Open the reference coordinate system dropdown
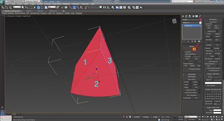 tap(52, 7)
